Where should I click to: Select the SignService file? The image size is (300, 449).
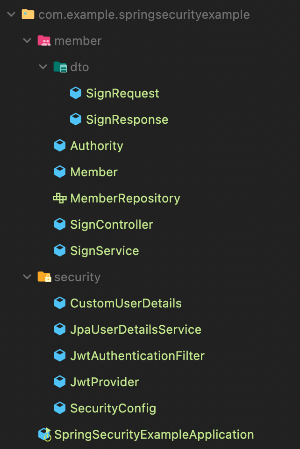pyautogui.click(x=104, y=251)
